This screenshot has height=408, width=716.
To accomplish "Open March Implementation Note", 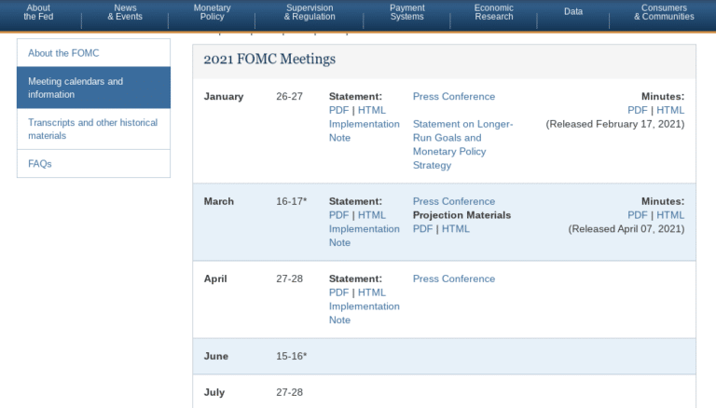I will [x=364, y=236].
